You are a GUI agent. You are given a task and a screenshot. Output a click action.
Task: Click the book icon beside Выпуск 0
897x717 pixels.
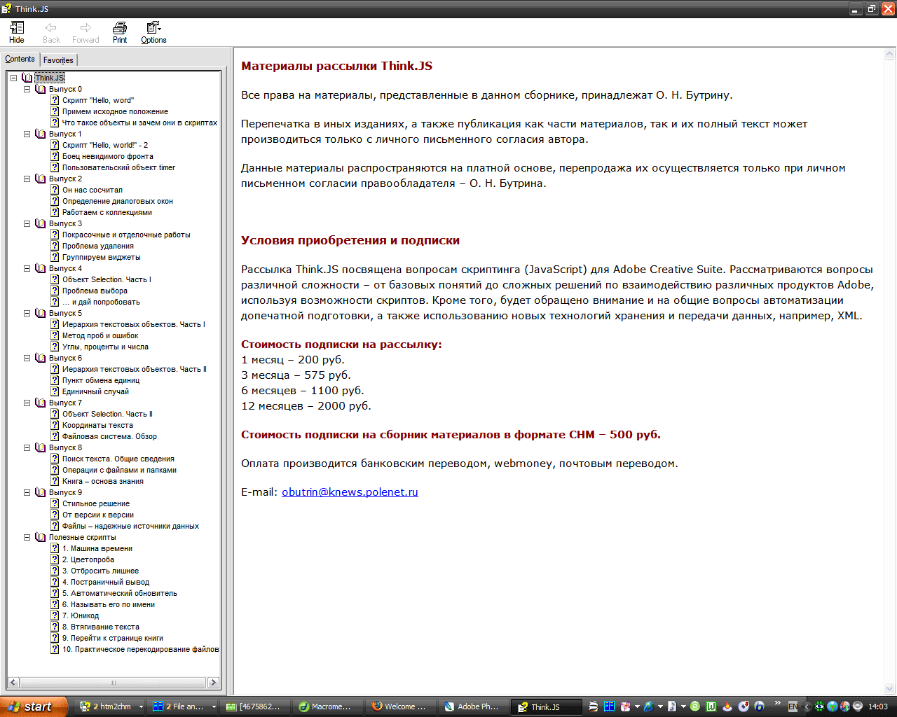[x=41, y=89]
